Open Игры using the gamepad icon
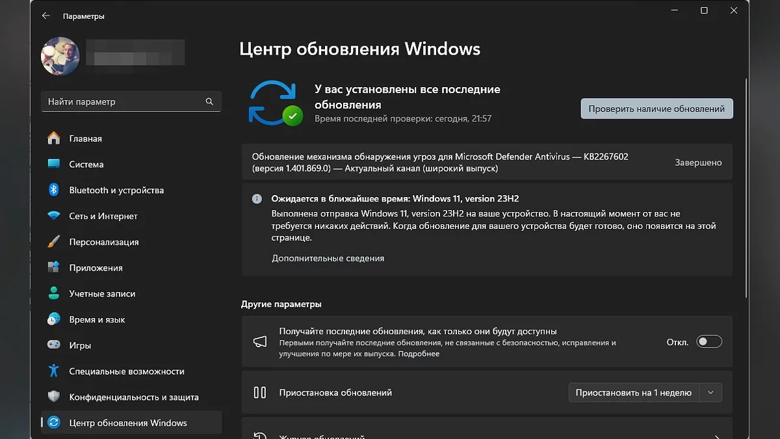Screen dimensions: 780x439 pos(54,345)
